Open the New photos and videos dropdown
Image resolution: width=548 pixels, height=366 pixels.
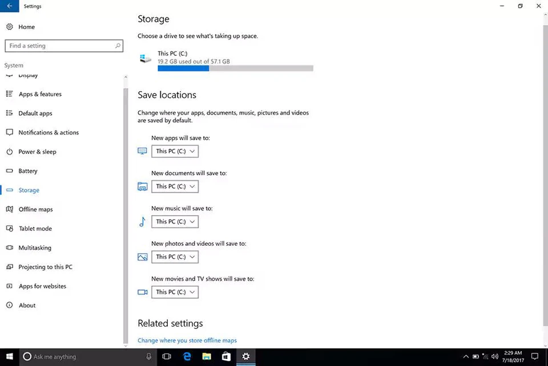pos(175,257)
